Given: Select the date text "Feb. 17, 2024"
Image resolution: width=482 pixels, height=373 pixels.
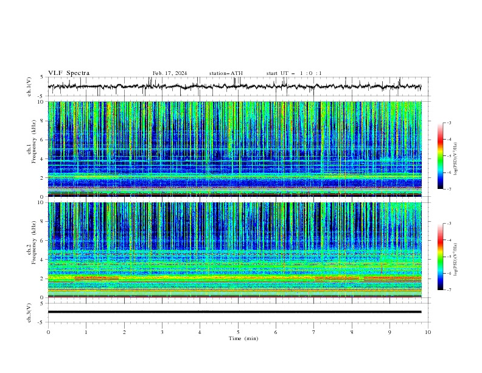Looking at the screenshot, I should [170, 73].
